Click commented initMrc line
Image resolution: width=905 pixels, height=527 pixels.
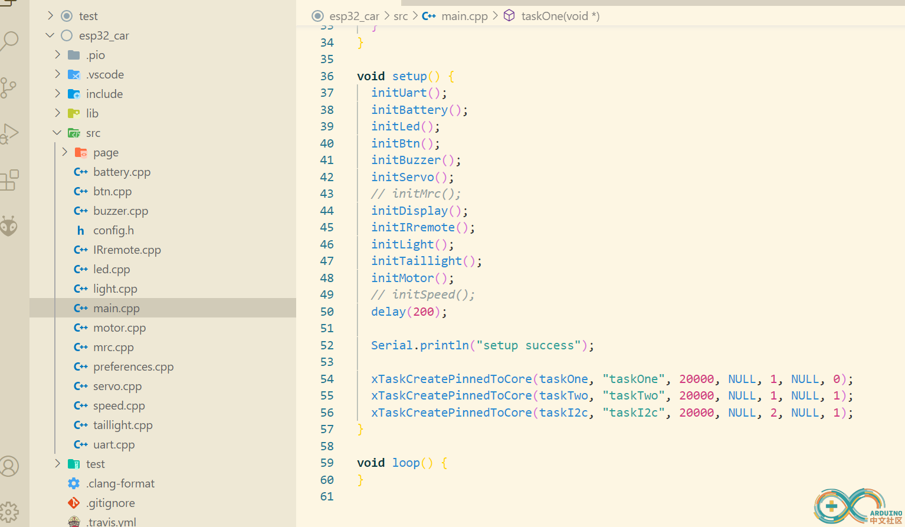tap(416, 194)
